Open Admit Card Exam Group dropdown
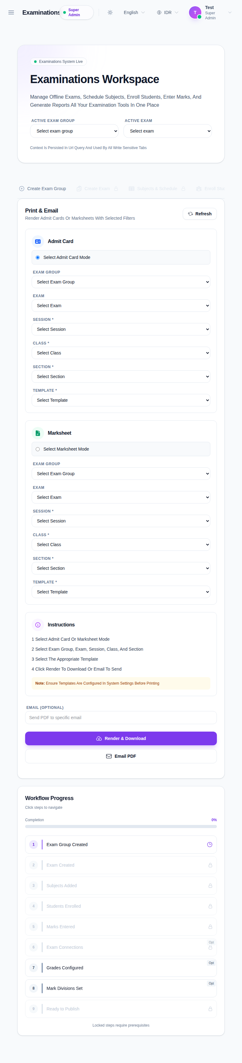 121,282
